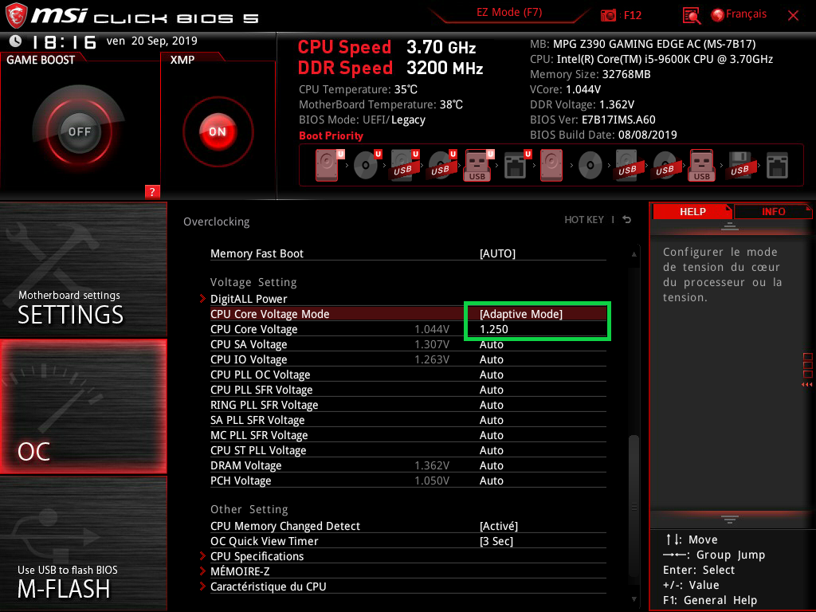Select the legacy hard disk boot icon without U badge

click(x=551, y=165)
